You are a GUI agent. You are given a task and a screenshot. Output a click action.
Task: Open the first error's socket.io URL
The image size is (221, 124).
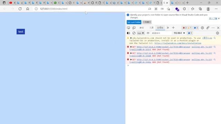click(163, 47)
